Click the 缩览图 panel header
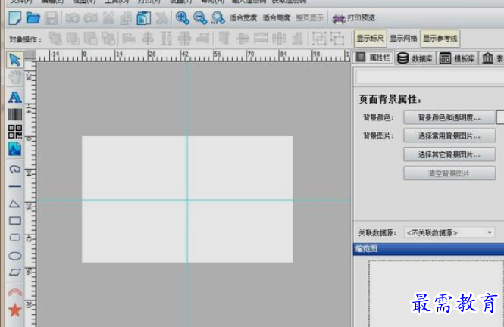This screenshot has width=504, height=327. (x=428, y=249)
